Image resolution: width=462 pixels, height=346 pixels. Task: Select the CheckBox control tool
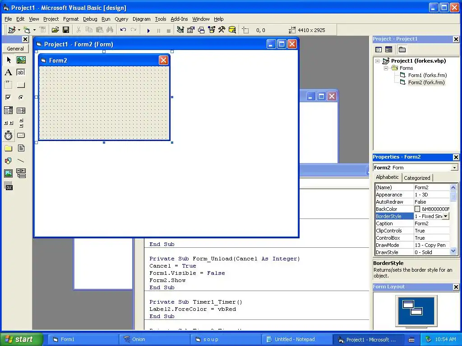coord(9,97)
